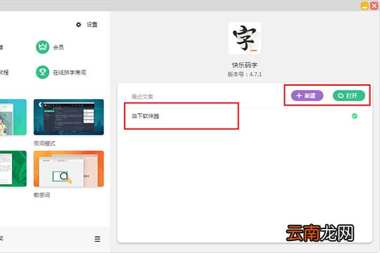This screenshot has height=253, width=380.
Task: Click the purple plus icon on 新建
Action: 299,96
